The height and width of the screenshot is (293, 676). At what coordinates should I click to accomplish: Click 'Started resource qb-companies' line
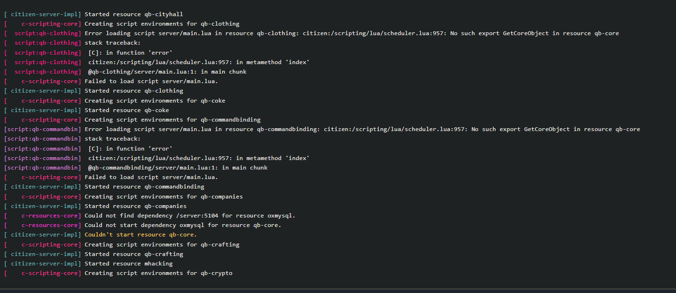coord(95,206)
